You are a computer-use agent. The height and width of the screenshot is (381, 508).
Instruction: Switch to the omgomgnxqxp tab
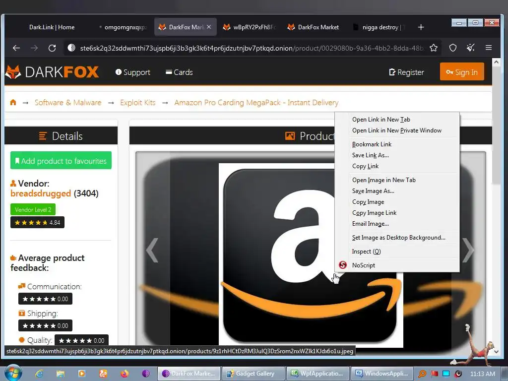point(123,27)
